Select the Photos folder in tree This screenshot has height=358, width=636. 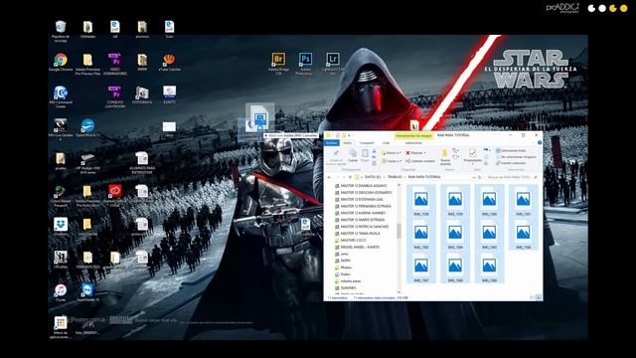[x=346, y=268]
